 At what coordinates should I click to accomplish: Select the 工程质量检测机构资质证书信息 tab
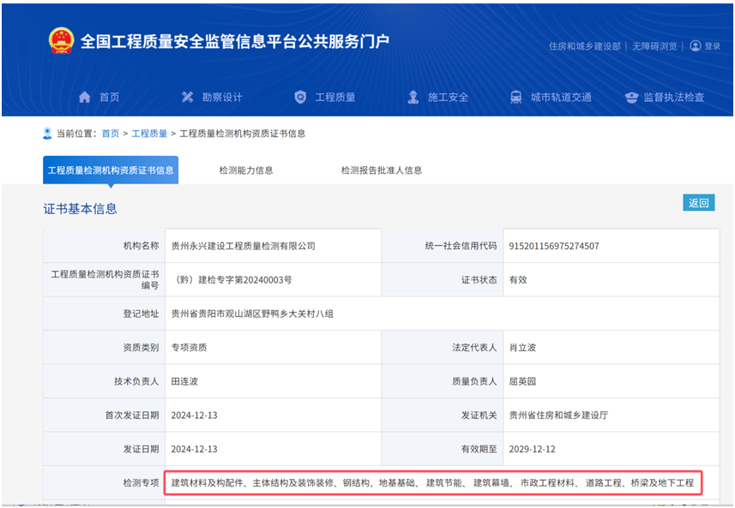click(111, 170)
